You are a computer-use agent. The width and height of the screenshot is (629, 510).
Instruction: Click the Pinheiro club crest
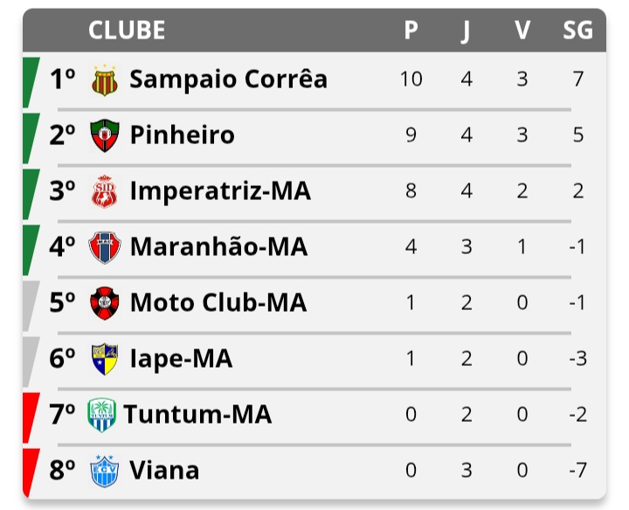[104, 135]
